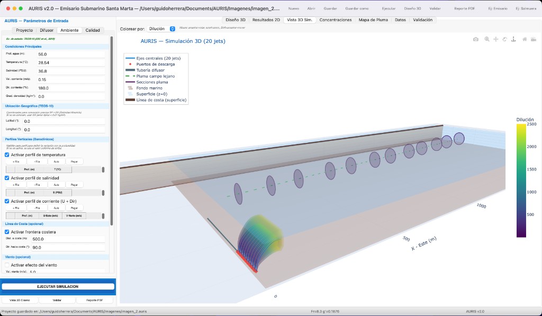This screenshot has height=316, width=542.
Task: Reset camera to default with home icon
Action: (525, 39)
